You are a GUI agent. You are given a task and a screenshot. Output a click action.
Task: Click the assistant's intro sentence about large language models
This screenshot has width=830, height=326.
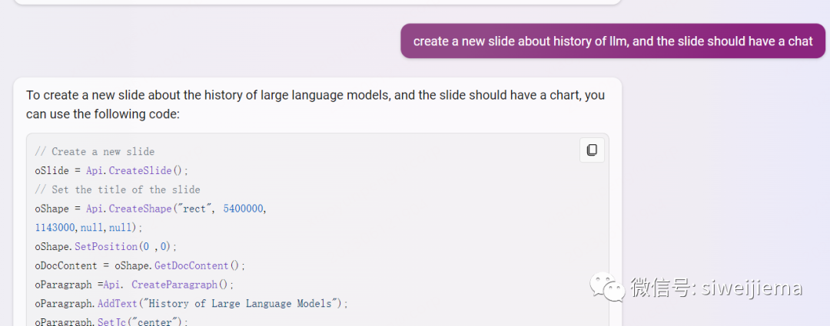315,105
